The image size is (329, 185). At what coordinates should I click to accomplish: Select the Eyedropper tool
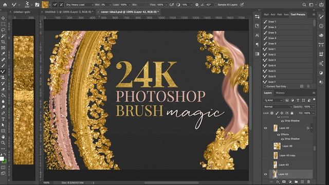point(3,53)
